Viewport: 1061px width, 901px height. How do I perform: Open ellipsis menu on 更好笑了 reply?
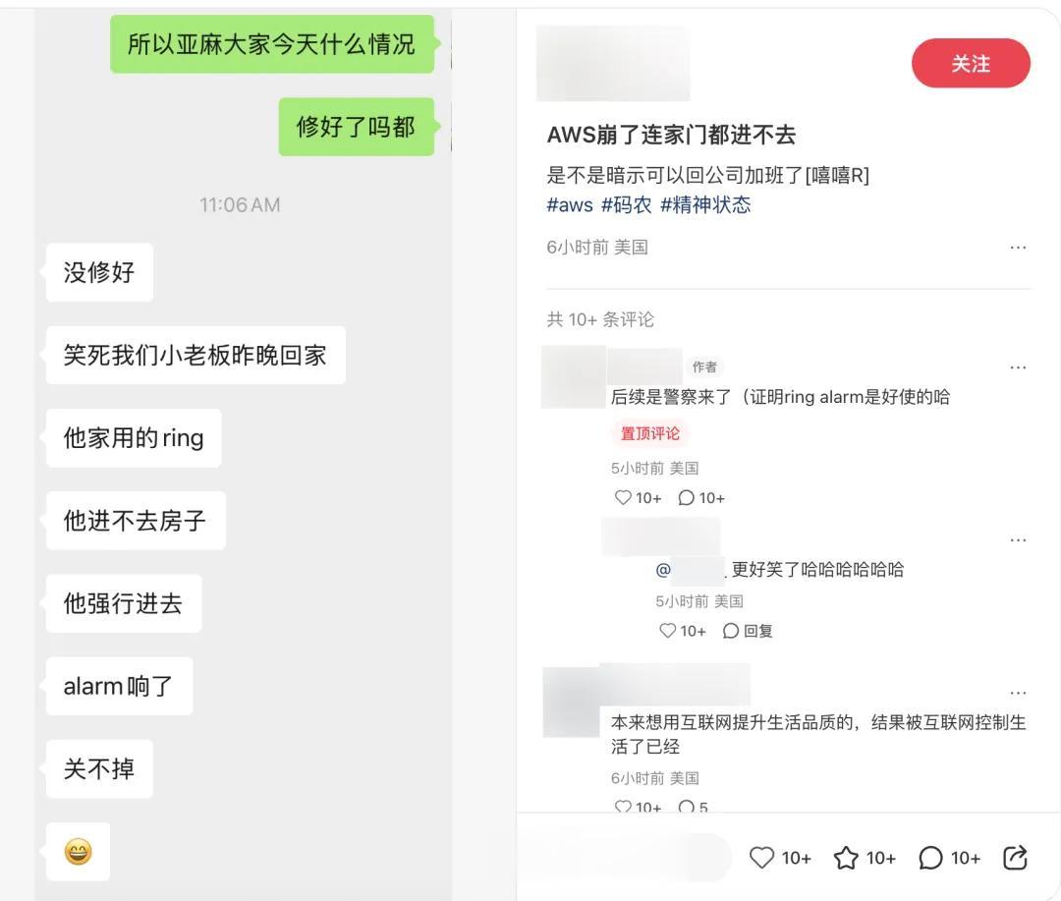coord(1018,540)
